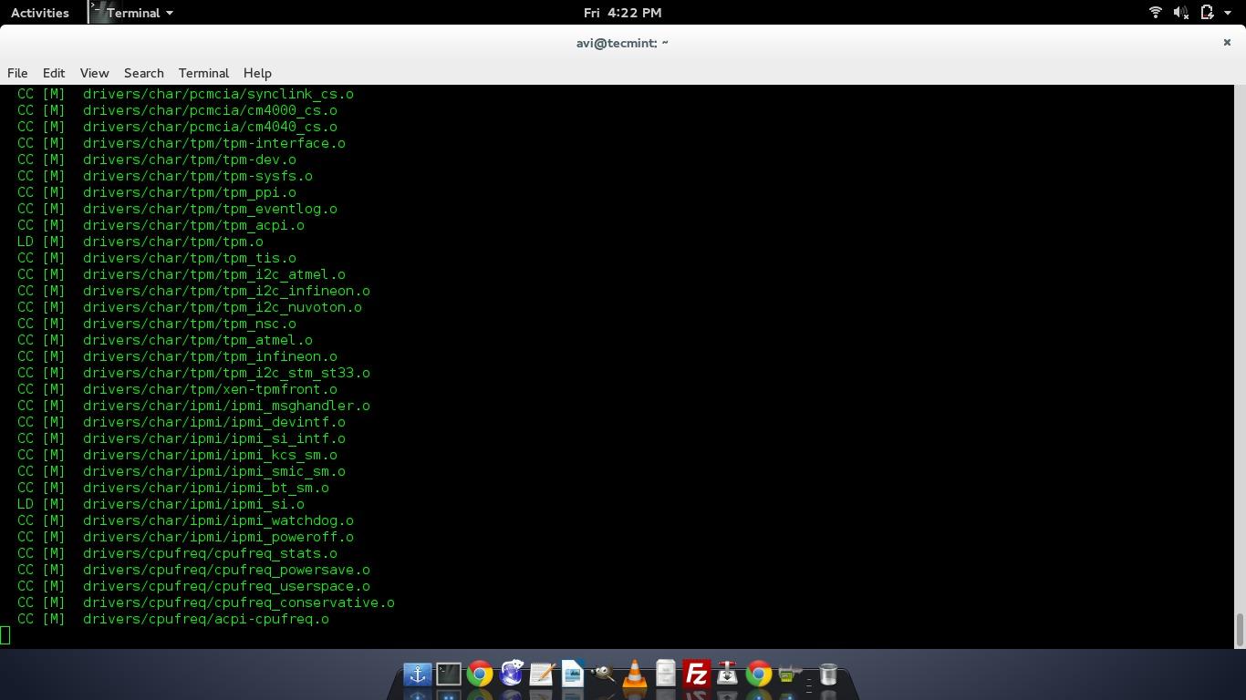The height and width of the screenshot is (700, 1246).
Task: Click the terminal's vertical scrollbar handle
Action: (x=1240, y=628)
